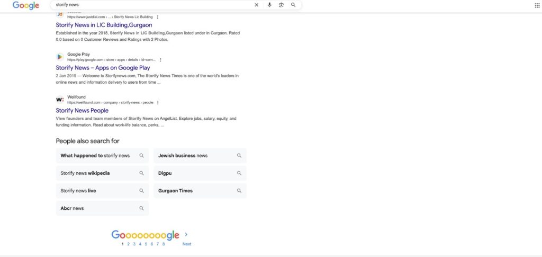The image size is (542, 257).
Task: Open search by image lens icon
Action: (282, 5)
